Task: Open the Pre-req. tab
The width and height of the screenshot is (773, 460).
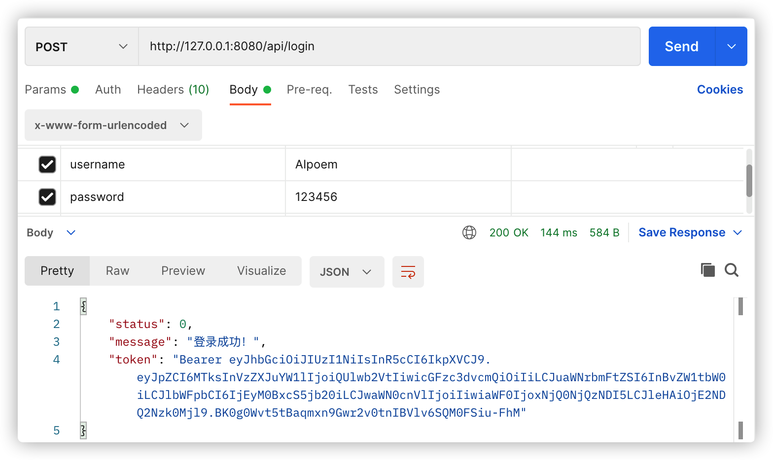Action: point(310,90)
